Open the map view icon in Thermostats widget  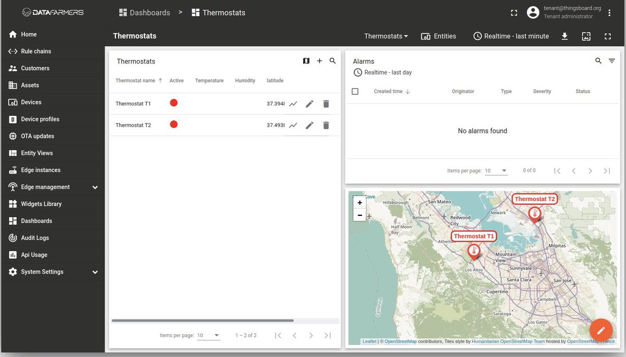point(306,61)
